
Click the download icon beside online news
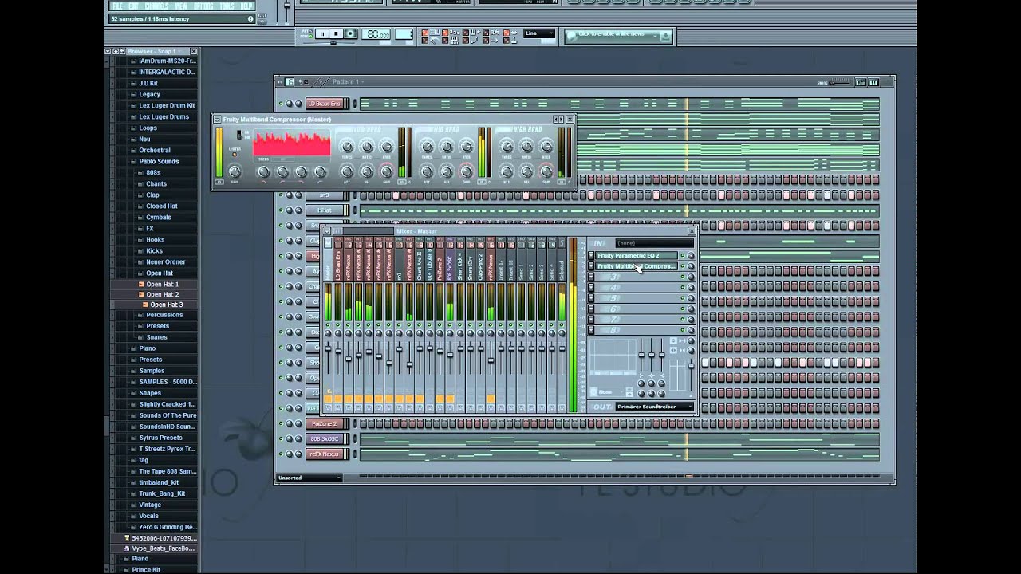(x=666, y=36)
